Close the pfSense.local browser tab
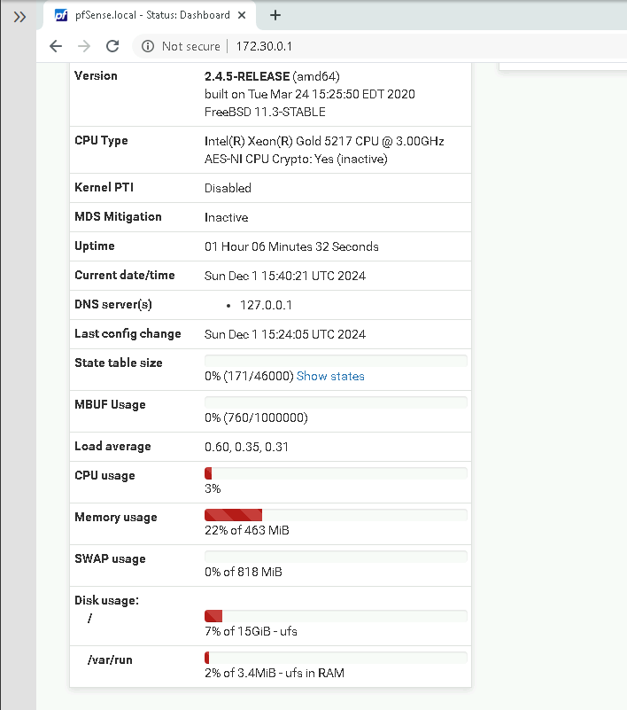Screen dimensions: 627x710 [242, 15]
